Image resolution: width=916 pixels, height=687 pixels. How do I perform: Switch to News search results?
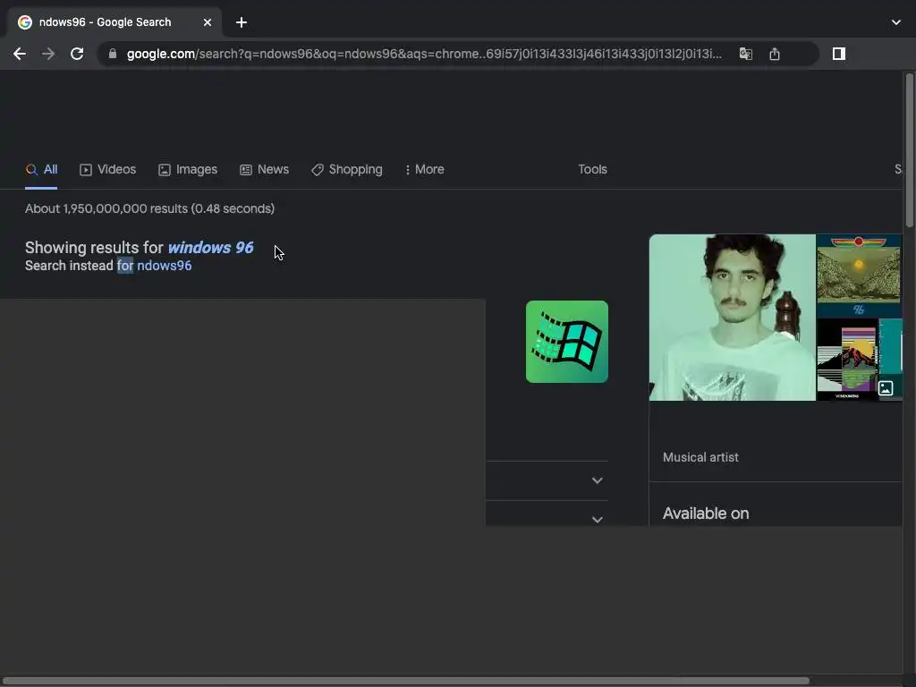tap(264, 169)
